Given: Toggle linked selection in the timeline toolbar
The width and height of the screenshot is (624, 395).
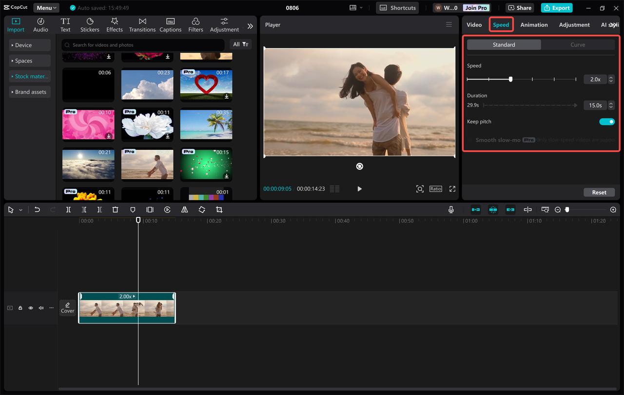Looking at the screenshot, I should [x=510, y=209].
